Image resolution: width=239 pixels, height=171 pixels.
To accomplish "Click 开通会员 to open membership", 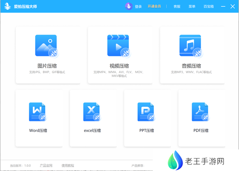I will 154,6.
